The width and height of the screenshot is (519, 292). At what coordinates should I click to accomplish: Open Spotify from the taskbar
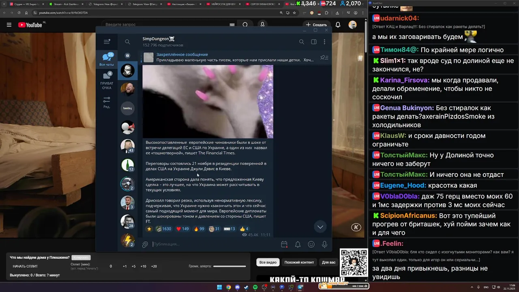point(255,287)
